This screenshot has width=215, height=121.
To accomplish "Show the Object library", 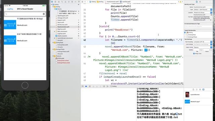I will (200, 89).
